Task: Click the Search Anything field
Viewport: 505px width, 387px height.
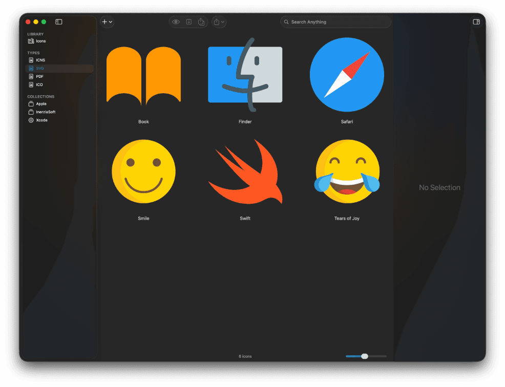Action: [335, 21]
